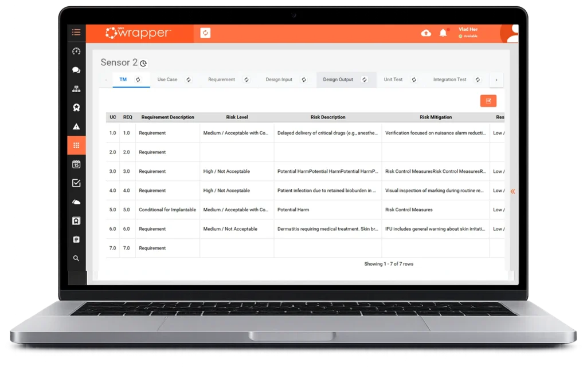Switch to the Use Case tab
Image resolution: width=587 pixels, height=367 pixels.
tap(167, 80)
